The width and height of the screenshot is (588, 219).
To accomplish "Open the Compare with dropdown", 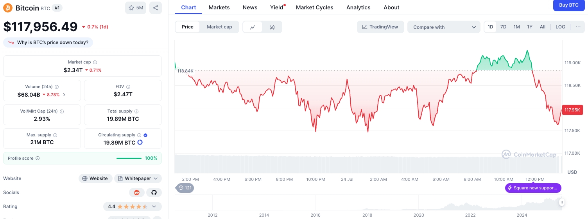I will (444, 27).
